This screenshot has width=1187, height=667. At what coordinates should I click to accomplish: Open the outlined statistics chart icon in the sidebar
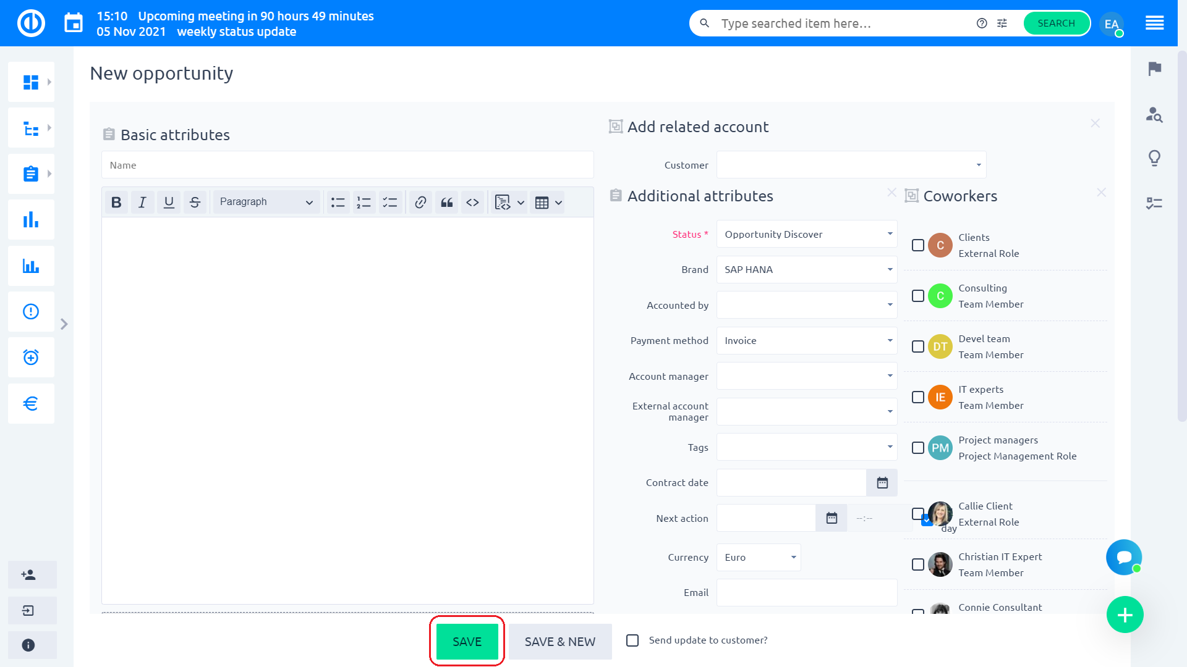[31, 266]
